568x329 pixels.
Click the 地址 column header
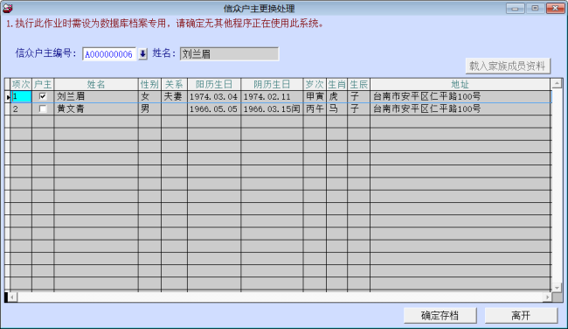point(460,85)
